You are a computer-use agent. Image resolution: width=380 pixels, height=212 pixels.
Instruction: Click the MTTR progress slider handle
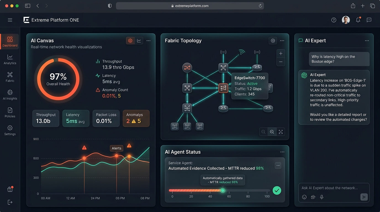coord(223,190)
